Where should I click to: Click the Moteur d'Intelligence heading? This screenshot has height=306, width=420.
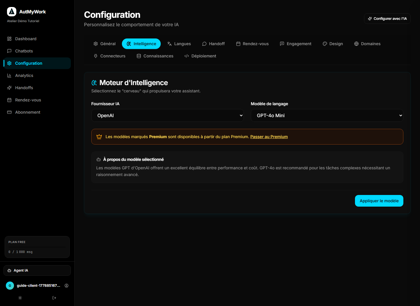134,83
